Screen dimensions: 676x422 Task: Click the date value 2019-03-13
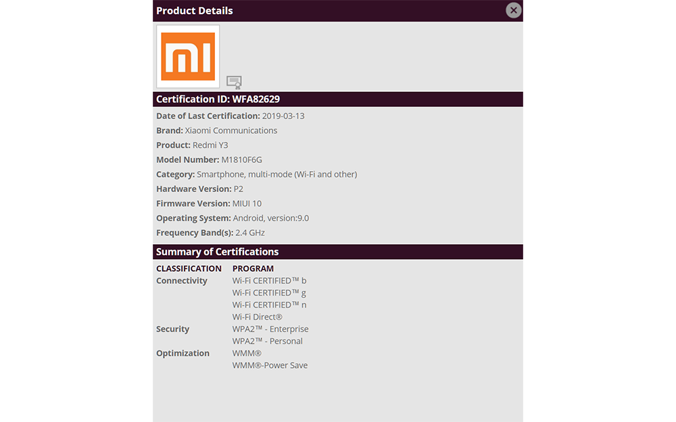[x=283, y=116]
